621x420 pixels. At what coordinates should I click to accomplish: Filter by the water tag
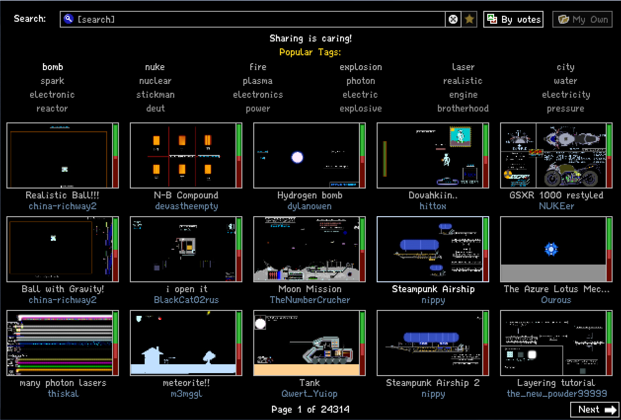point(566,81)
